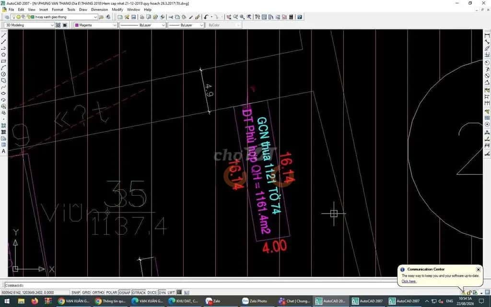Viewport: 491px width, 307px height.
Task: Open the linetype ByLayer dropdown
Action: [x=163, y=25]
